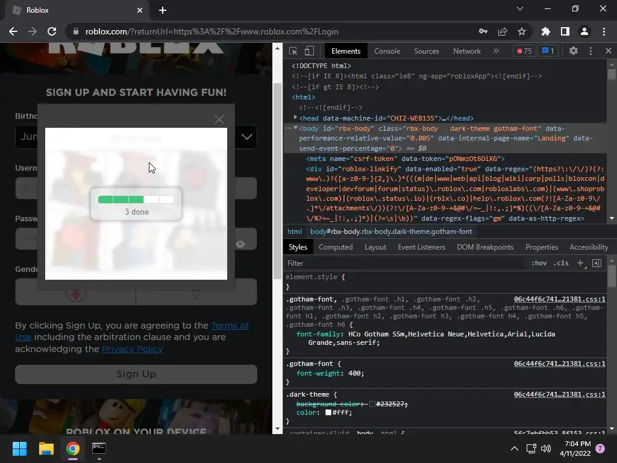
Task: Switch to the Network tab
Action: pos(467,51)
